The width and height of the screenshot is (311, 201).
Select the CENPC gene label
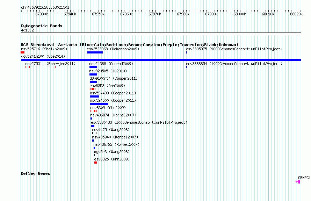pyautogui.click(x=303, y=178)
